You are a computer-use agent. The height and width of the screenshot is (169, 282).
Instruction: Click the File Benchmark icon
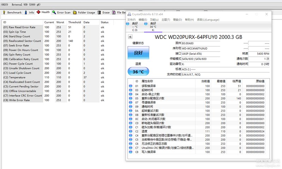[x=114, y=12]
